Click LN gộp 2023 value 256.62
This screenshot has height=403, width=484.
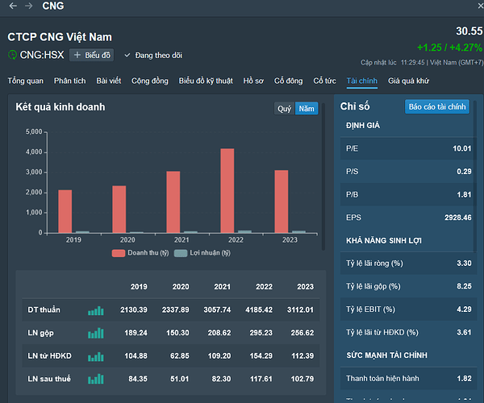tap(302, 333)
